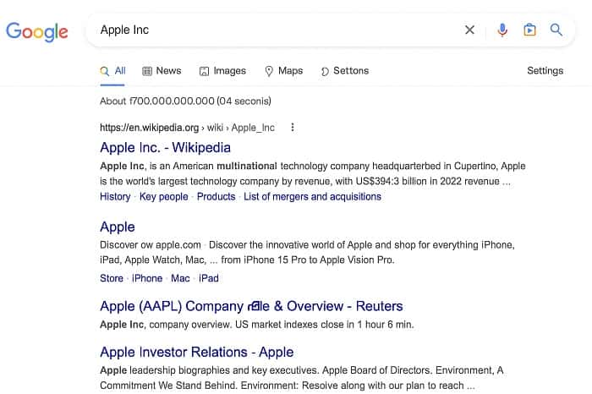This screenshot has width=592, height=394.
Task: Go to the iPhone sublink
Action: (x=147, y=278)
